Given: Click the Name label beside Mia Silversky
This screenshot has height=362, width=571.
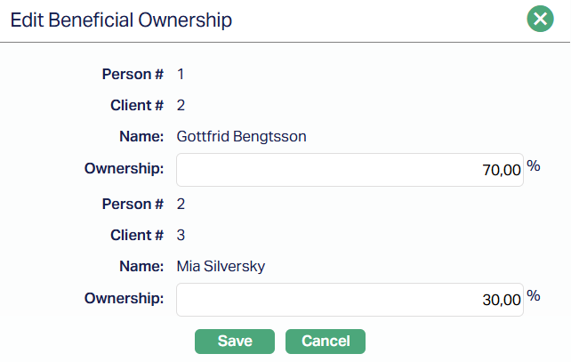Looking at the screenshot, I should point(141,267).
